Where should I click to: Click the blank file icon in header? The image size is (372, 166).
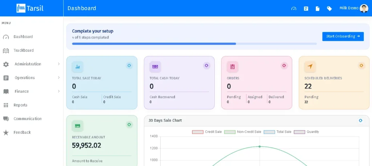(318, 9)
